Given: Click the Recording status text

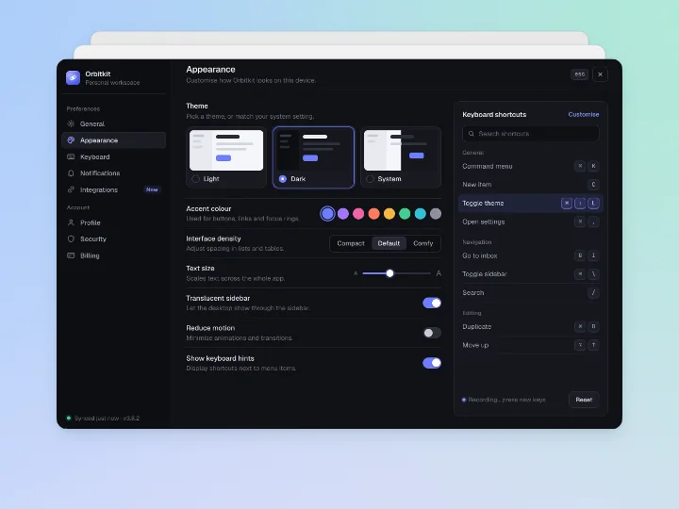Looking at the screenshot, I should point(507,400).
